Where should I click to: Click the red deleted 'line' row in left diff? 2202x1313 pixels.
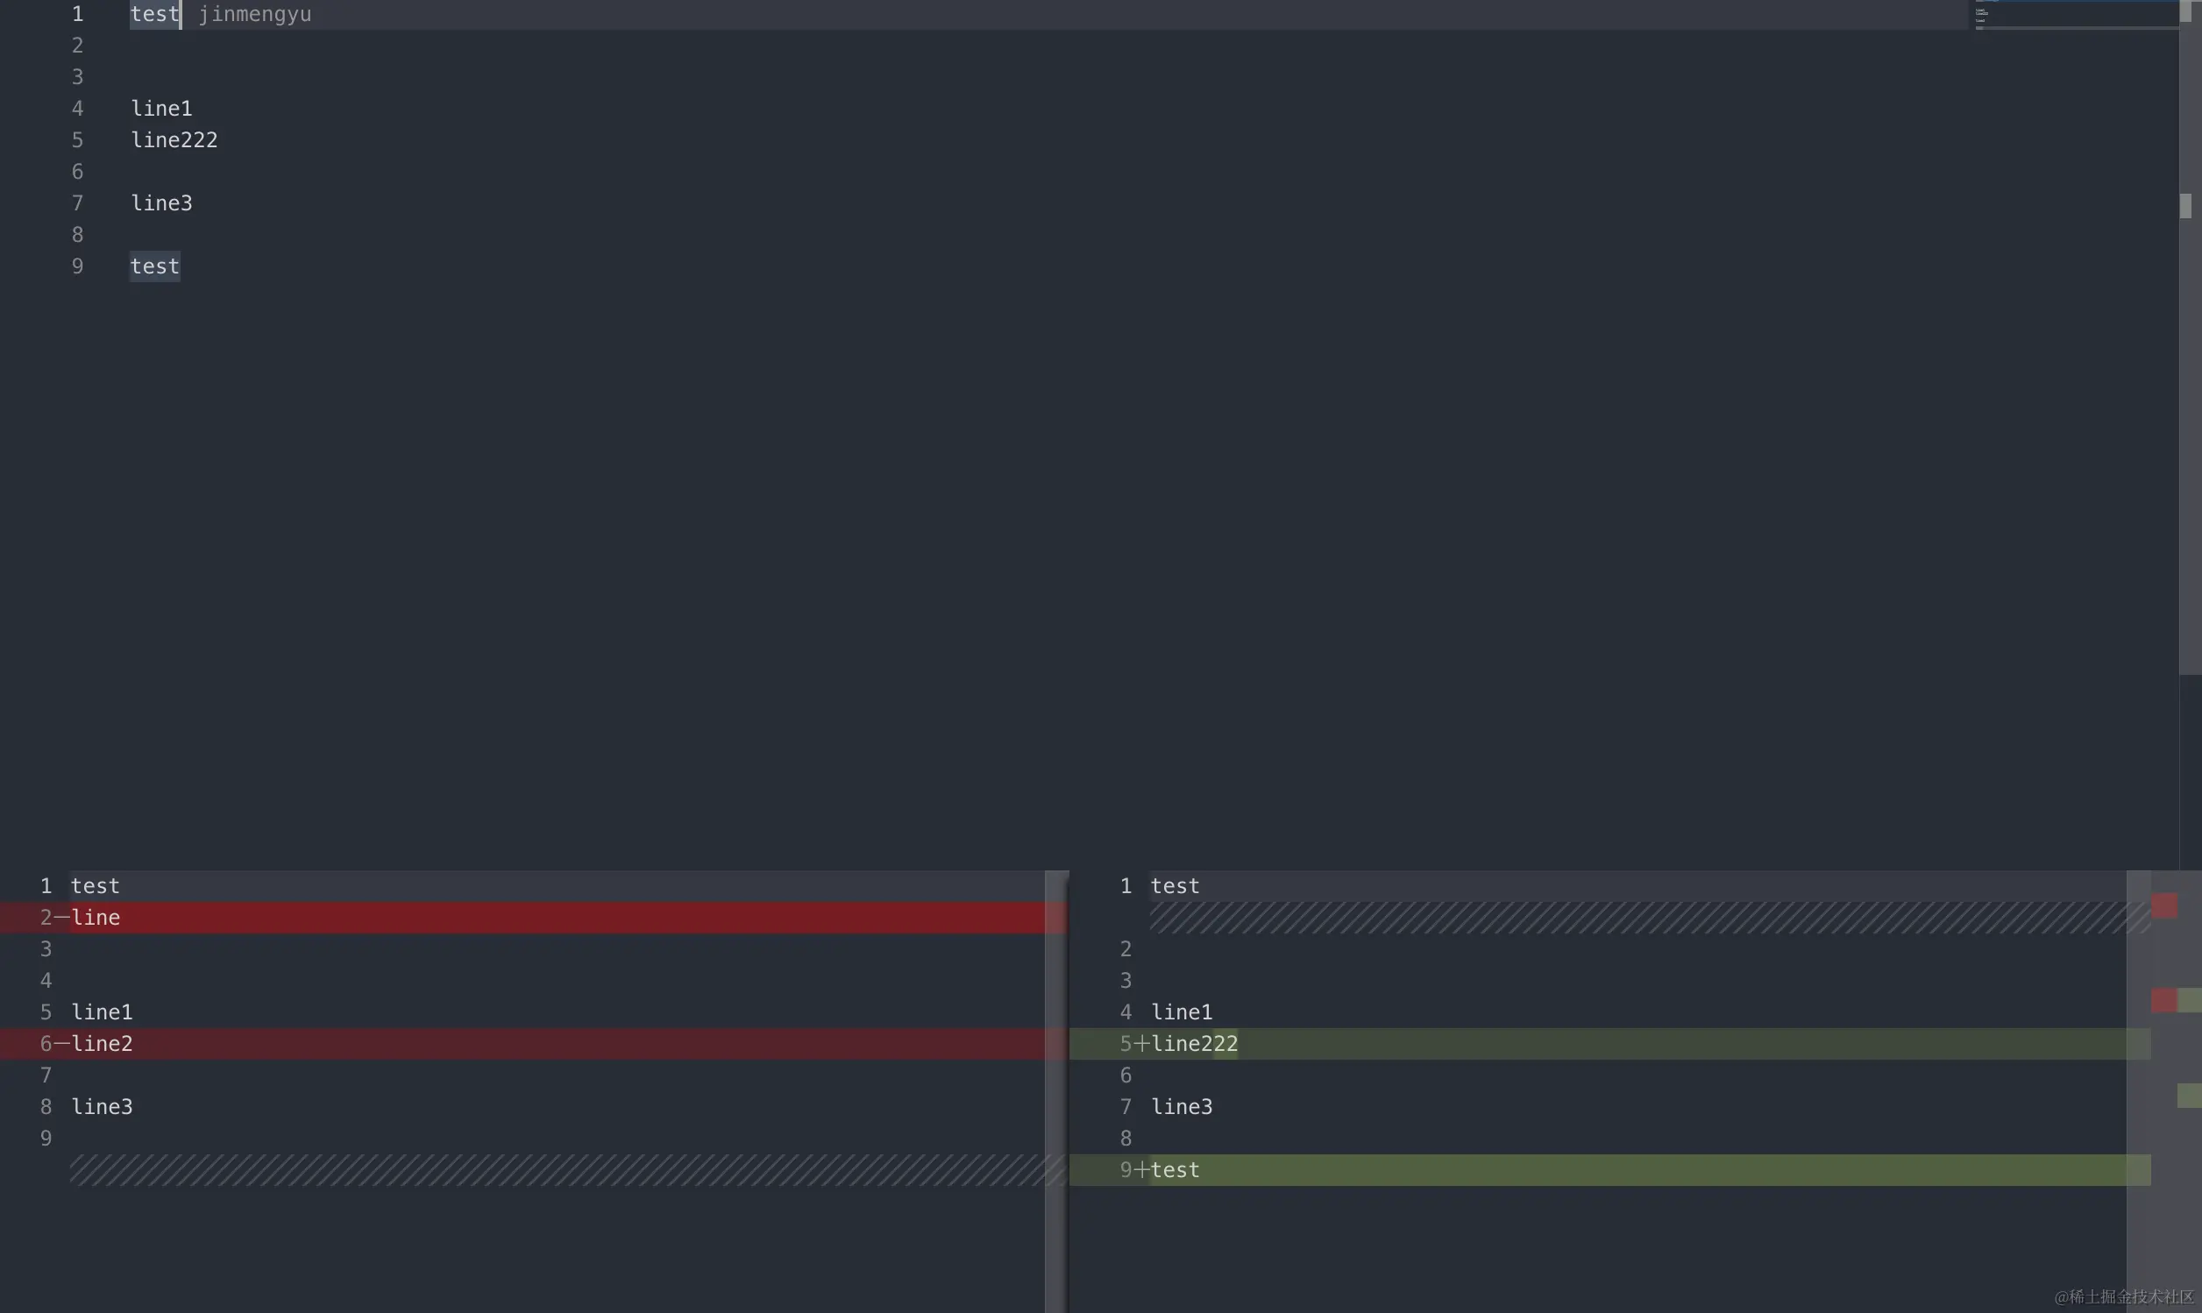pos(531,918)
